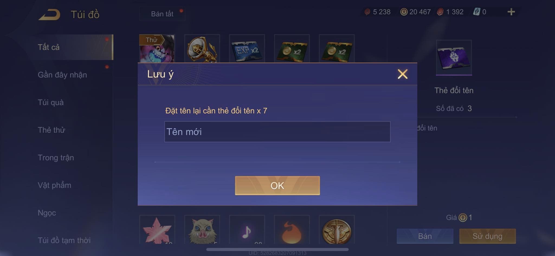Click the flame item icon
The width and height of the screenshot is (555, 256).
292,230
